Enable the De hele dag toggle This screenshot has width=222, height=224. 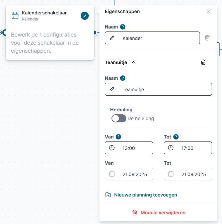coord(119,118)
